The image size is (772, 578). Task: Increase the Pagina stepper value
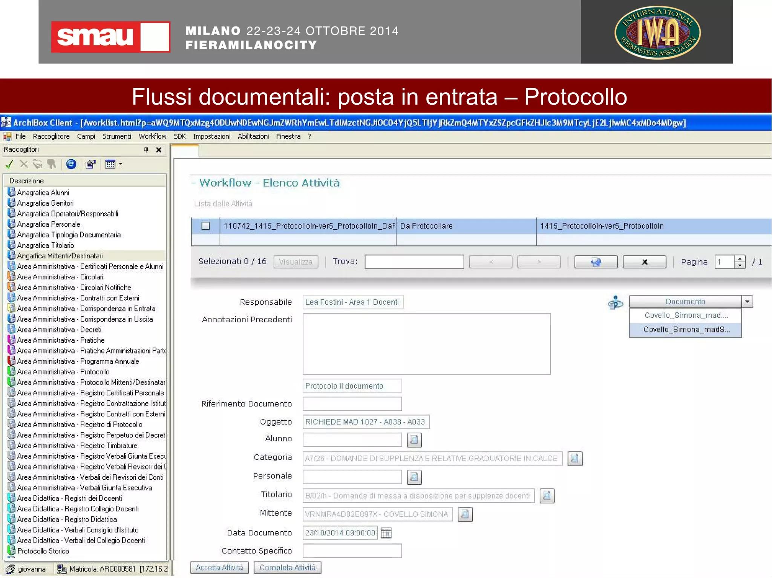point(740,259)
